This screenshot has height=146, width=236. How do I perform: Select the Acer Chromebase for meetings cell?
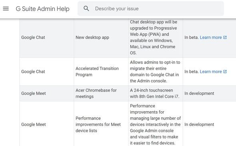[x=101, y=93]
